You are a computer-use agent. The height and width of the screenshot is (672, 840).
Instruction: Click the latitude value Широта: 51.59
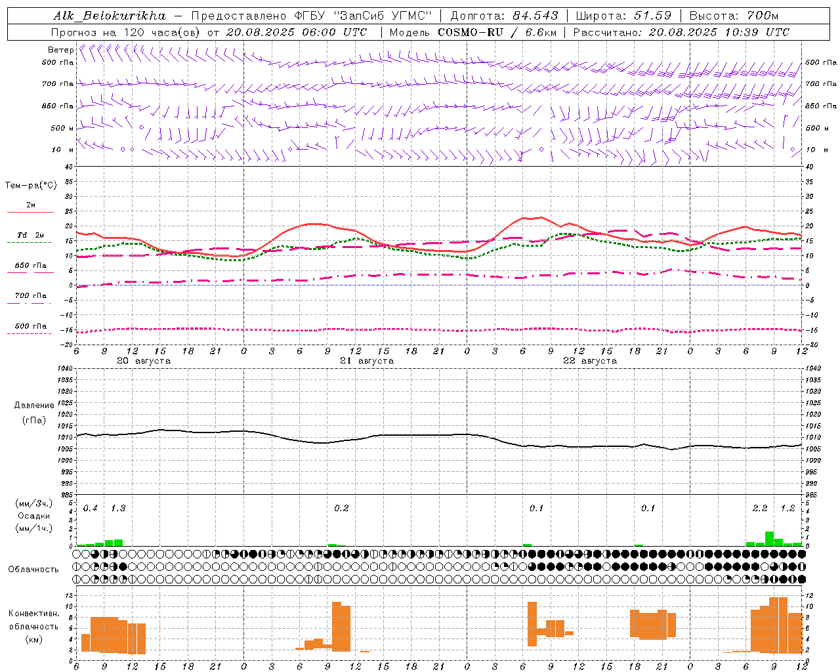click(x=624, y=16)
